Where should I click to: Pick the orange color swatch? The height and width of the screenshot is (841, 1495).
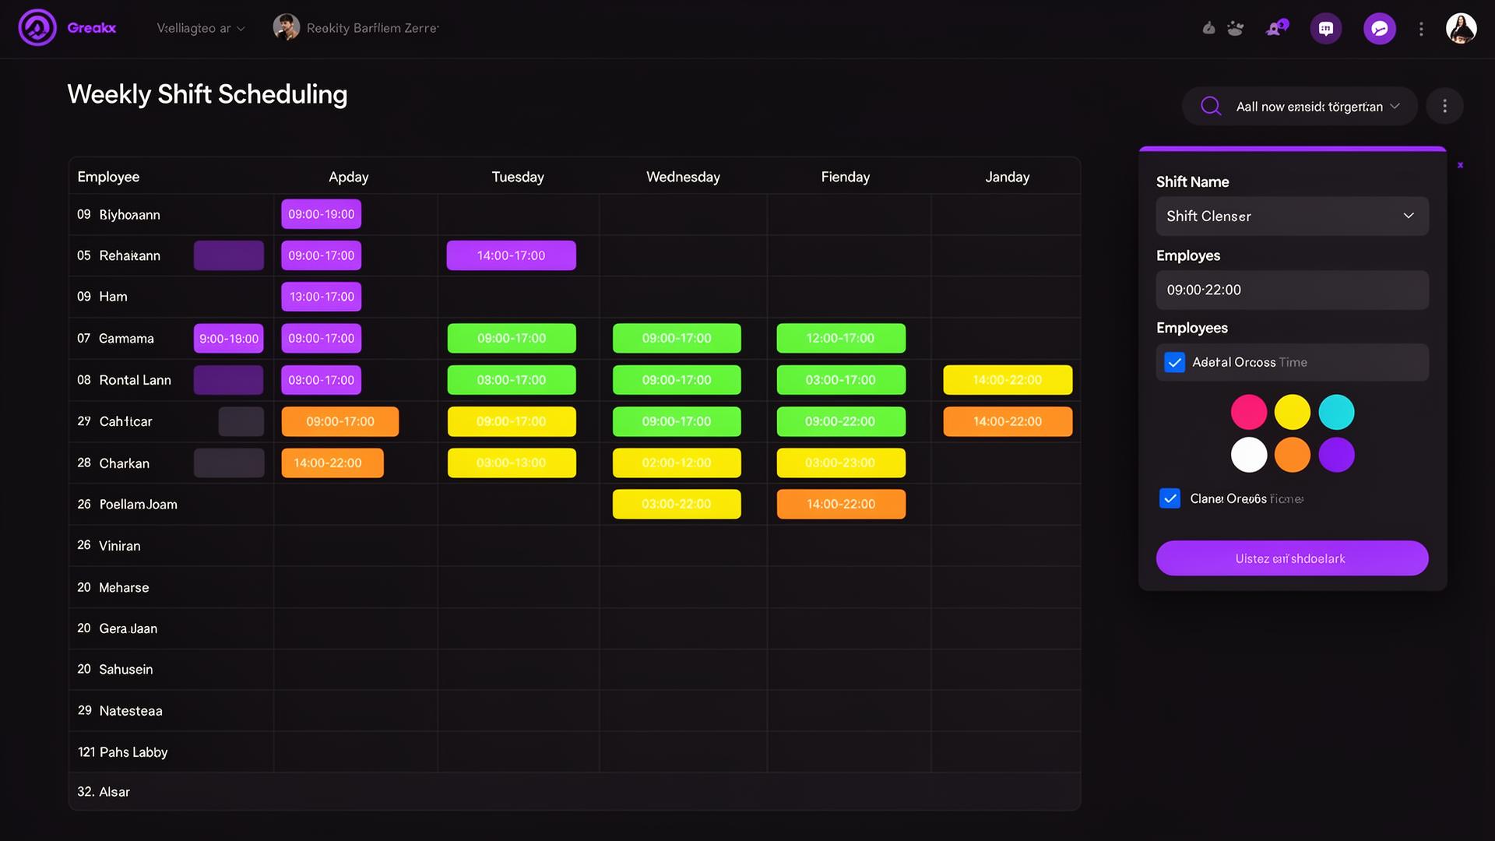(1292, 455)
